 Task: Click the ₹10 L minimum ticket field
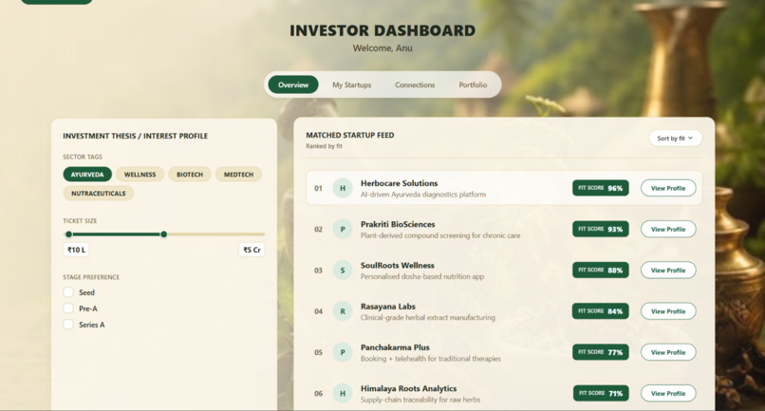pos(77,250)
